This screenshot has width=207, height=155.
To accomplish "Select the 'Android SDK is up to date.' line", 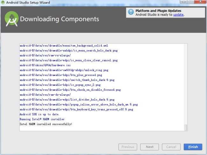I will point(39,114).
